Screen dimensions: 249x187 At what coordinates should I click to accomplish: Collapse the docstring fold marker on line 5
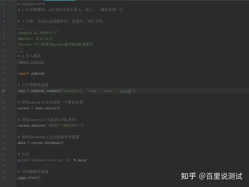tap(16, 27)
